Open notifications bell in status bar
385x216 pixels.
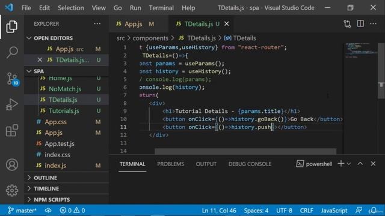point(374,211)
